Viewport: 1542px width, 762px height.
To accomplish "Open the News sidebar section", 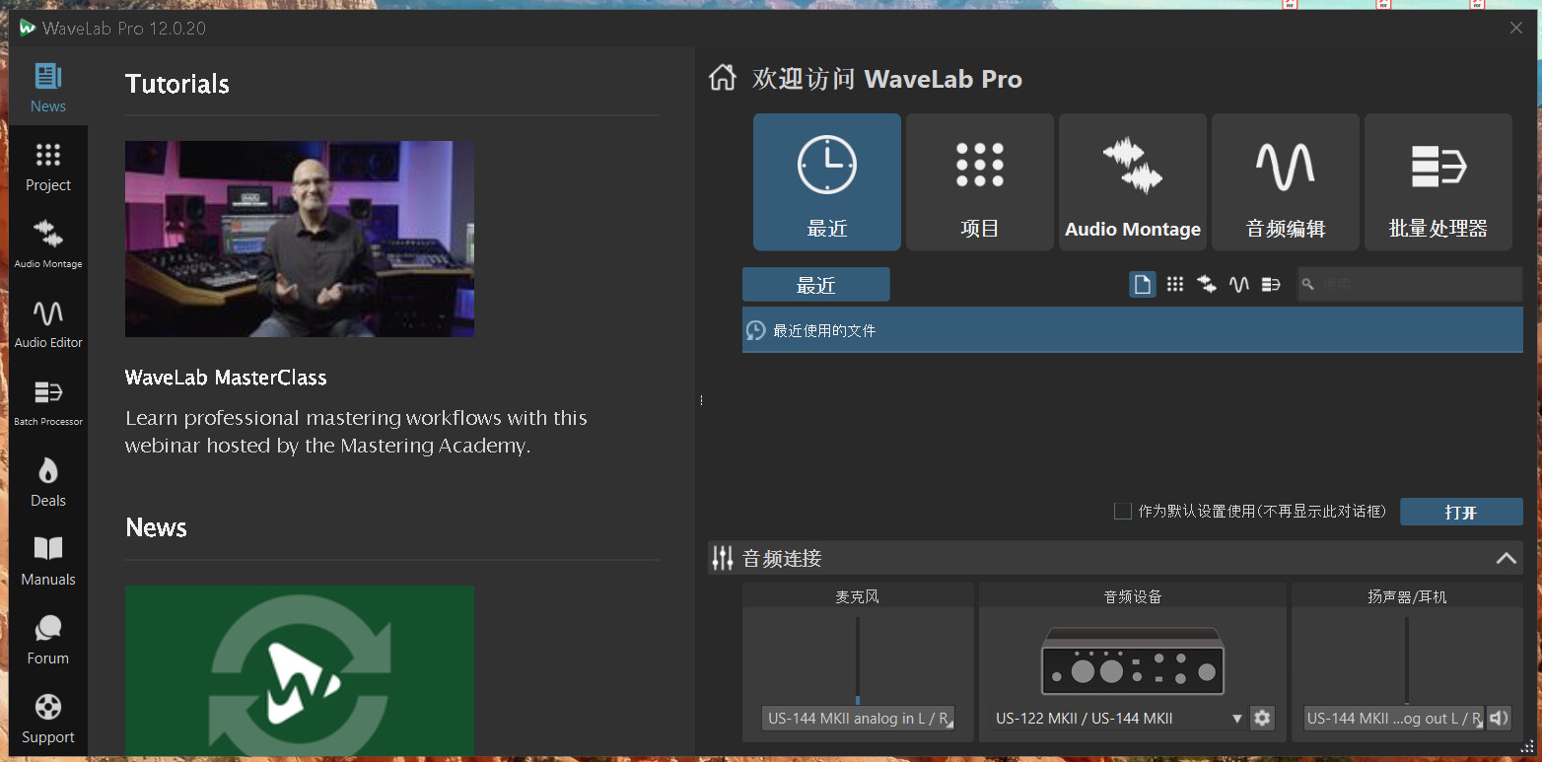I will click(47, 87).
